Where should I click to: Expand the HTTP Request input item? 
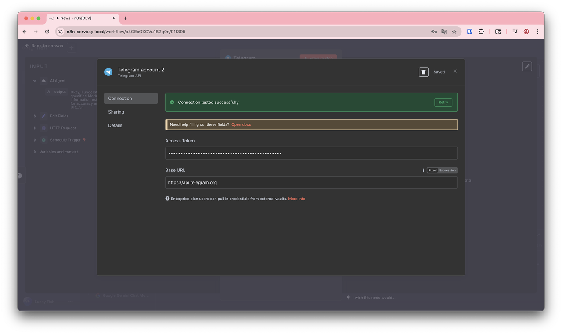35,128
